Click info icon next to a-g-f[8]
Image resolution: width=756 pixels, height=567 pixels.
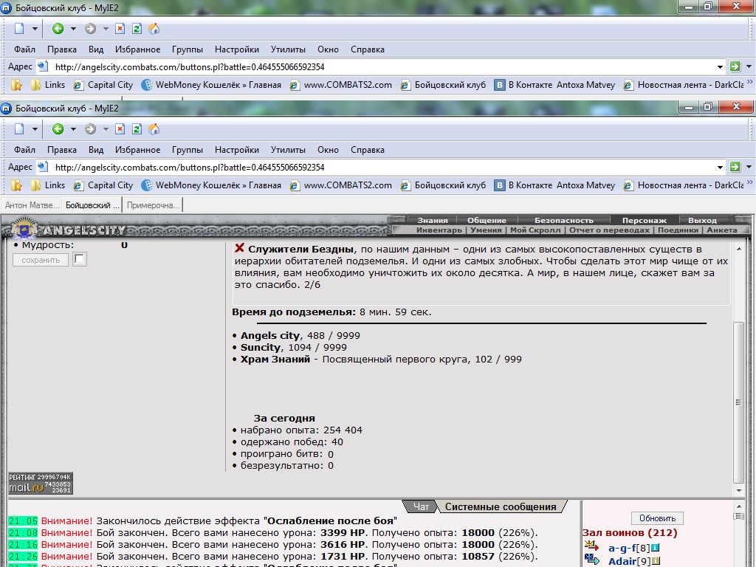(656, 548)
